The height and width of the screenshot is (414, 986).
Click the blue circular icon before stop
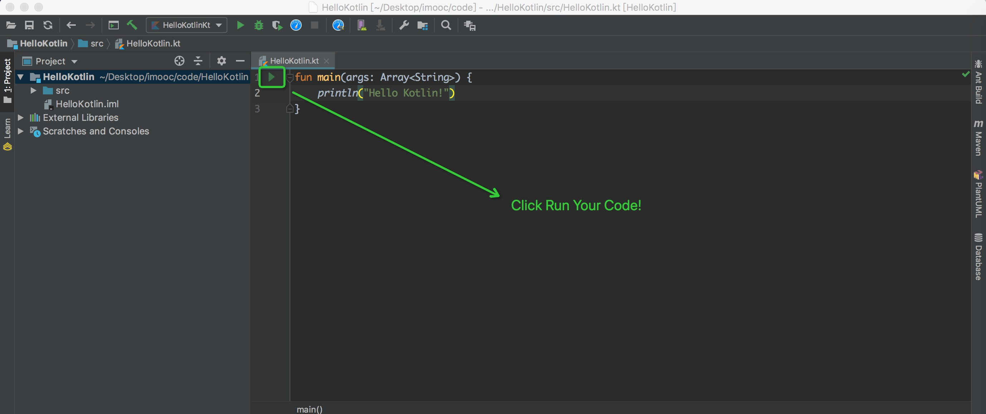296,25
